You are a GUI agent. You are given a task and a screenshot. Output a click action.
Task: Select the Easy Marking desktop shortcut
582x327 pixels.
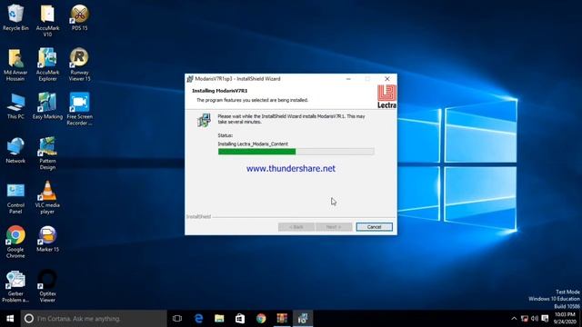[47, 106]
